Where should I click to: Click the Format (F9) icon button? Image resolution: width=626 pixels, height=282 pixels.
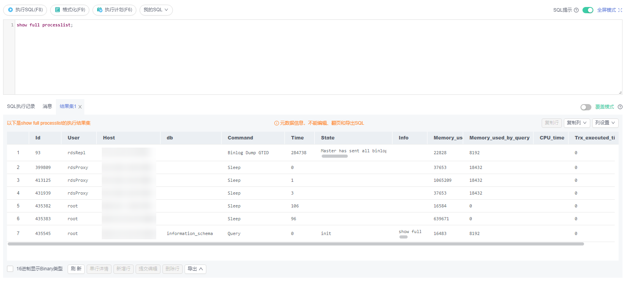(58, 10)
